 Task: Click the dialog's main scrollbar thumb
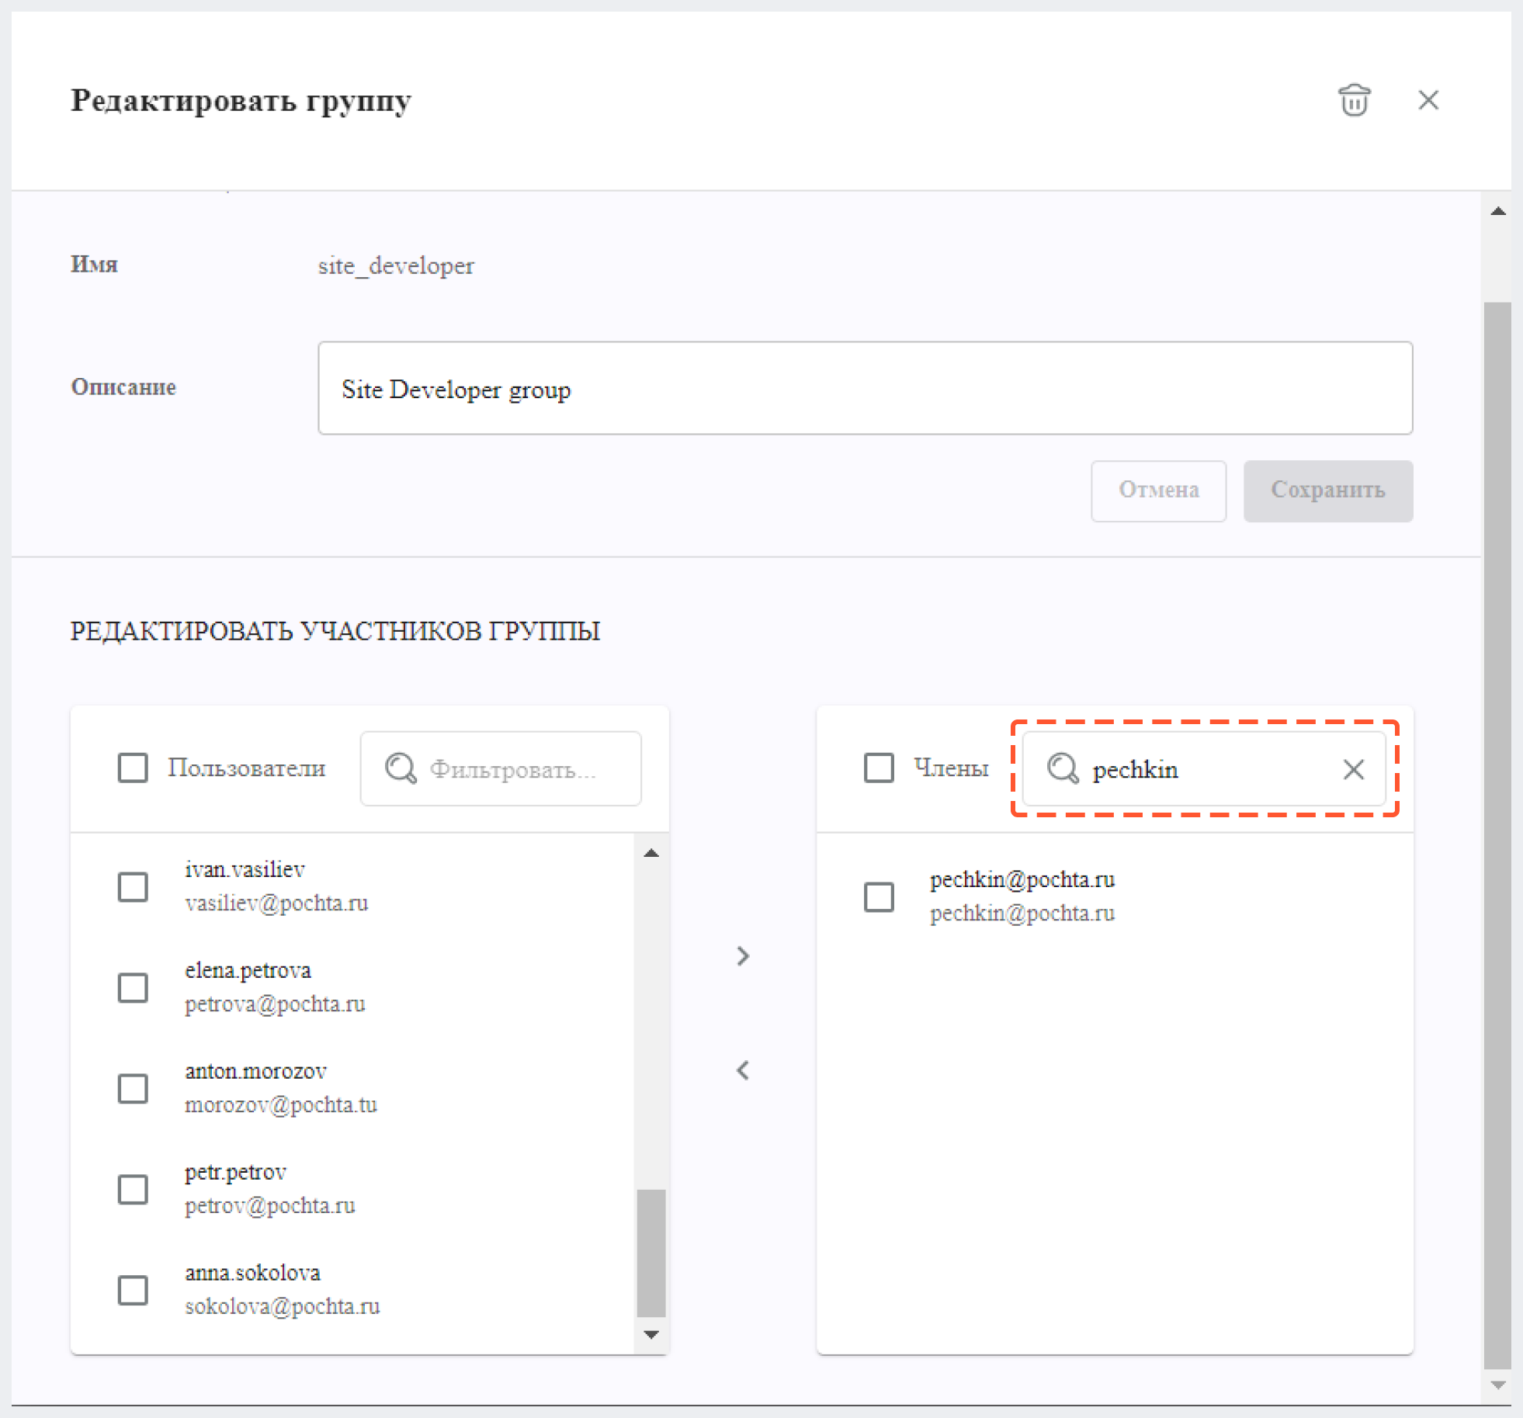[1497, 835]
